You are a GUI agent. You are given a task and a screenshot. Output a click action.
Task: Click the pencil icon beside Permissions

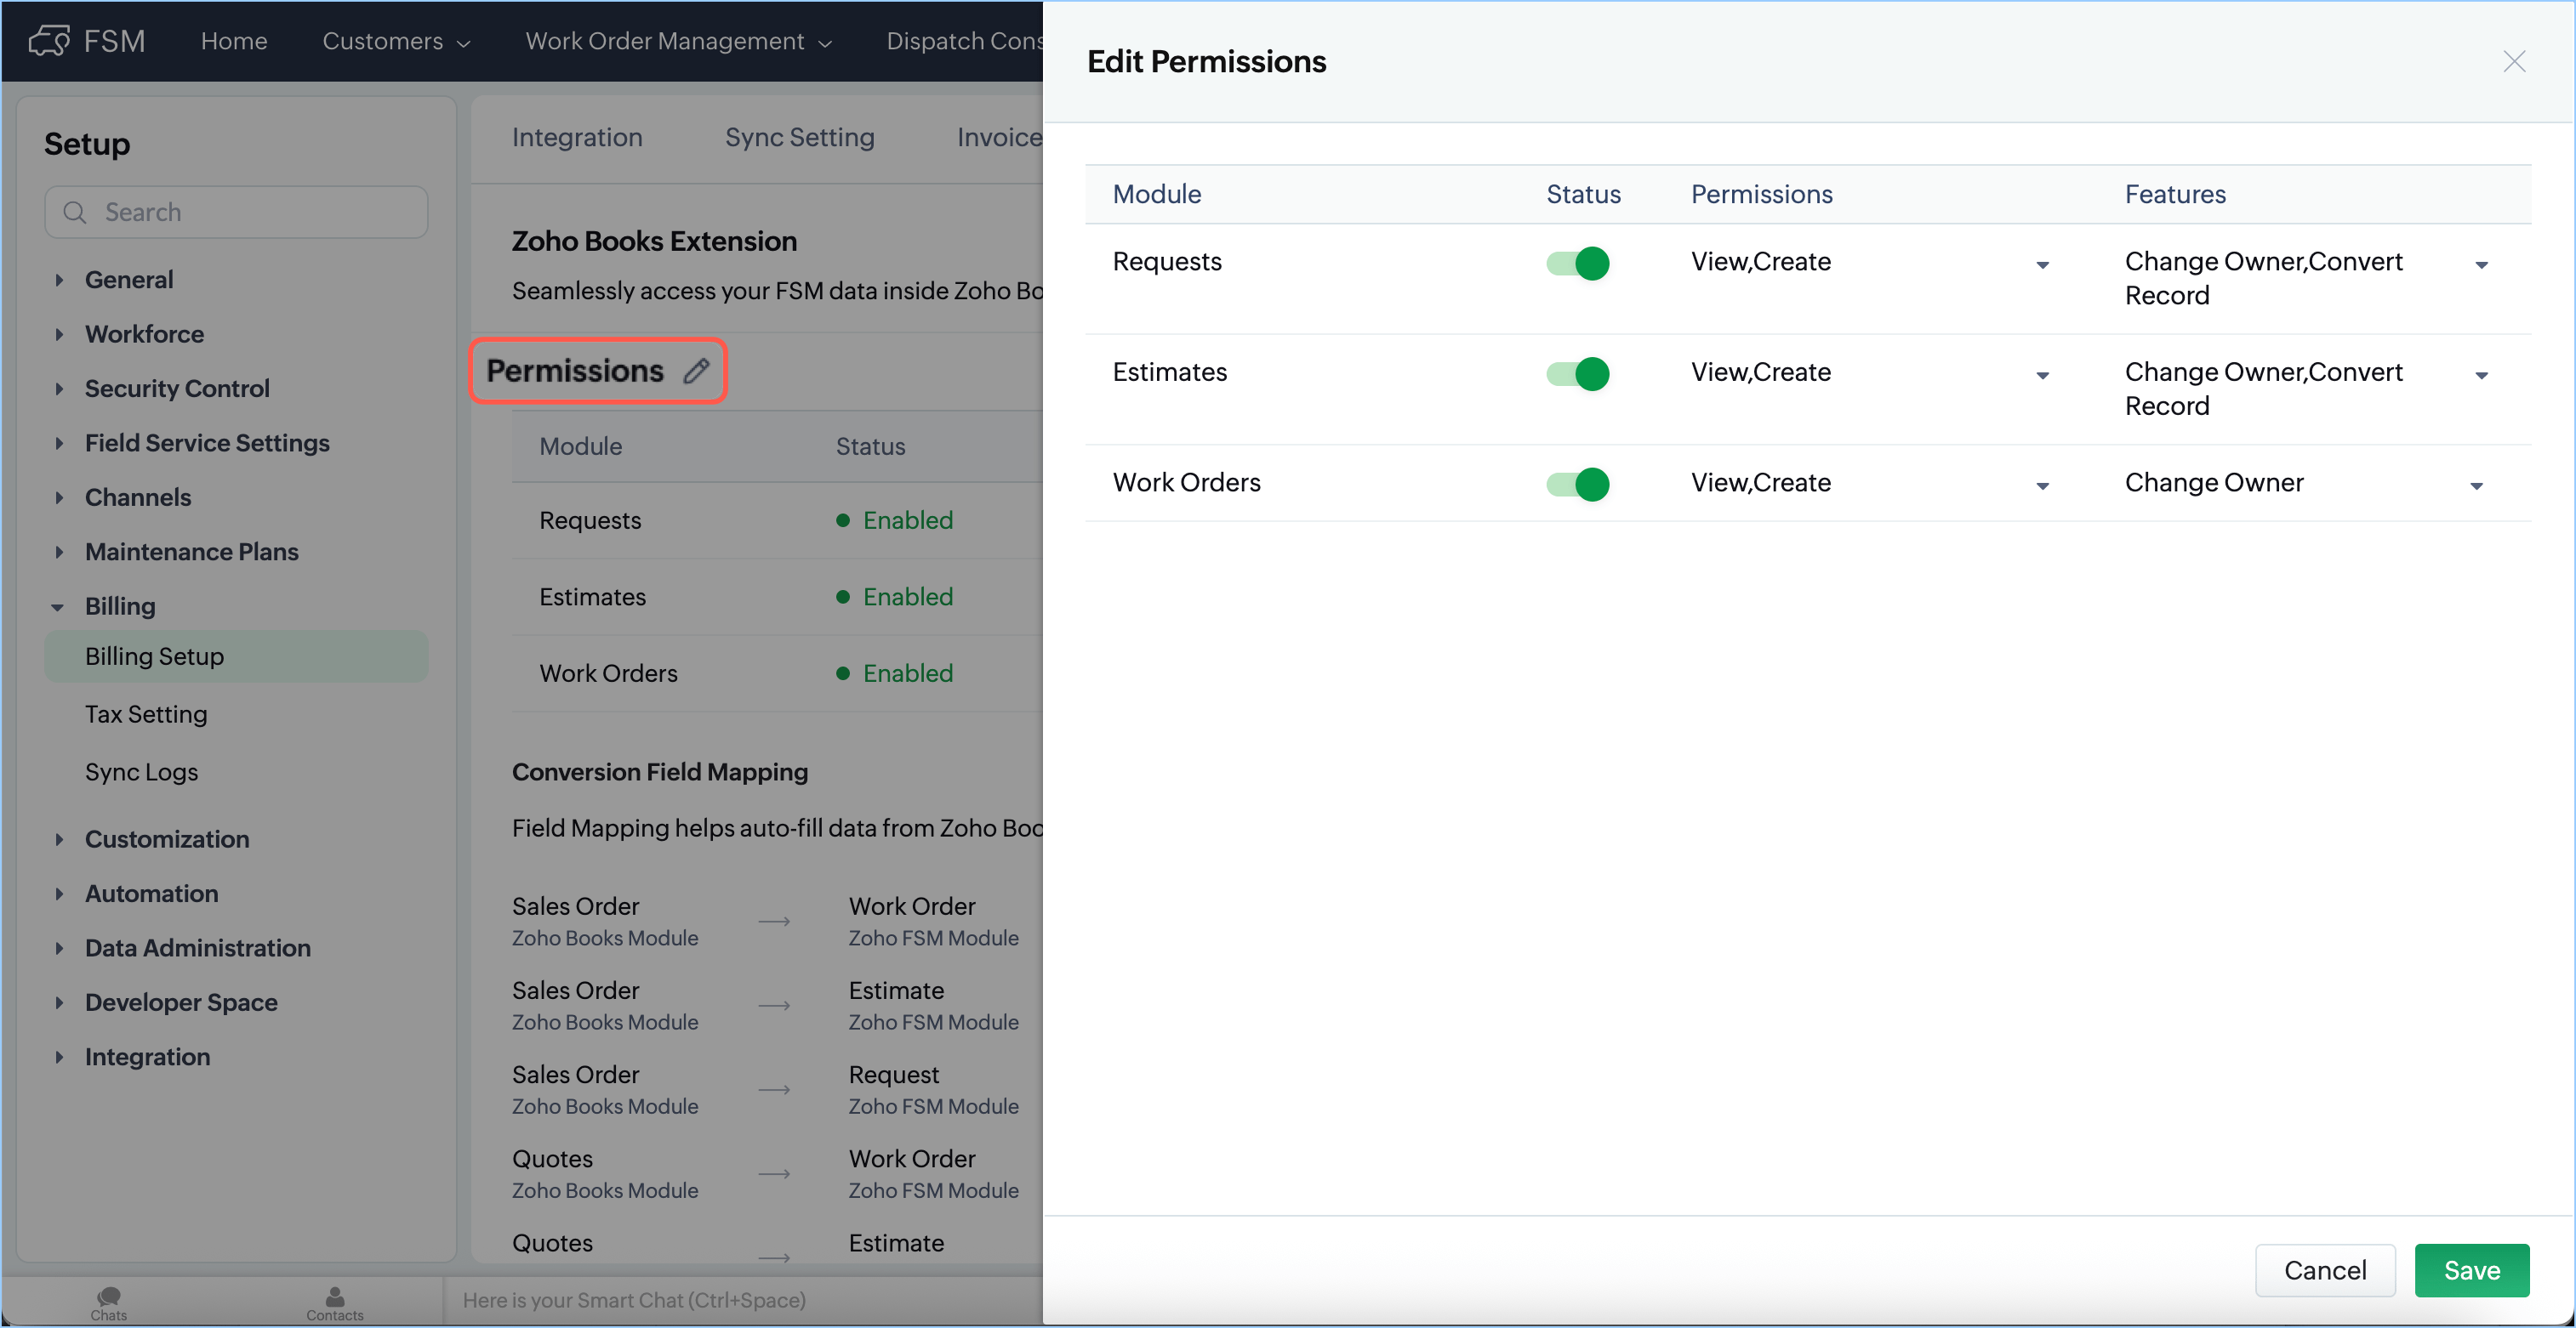click(696, 372)
